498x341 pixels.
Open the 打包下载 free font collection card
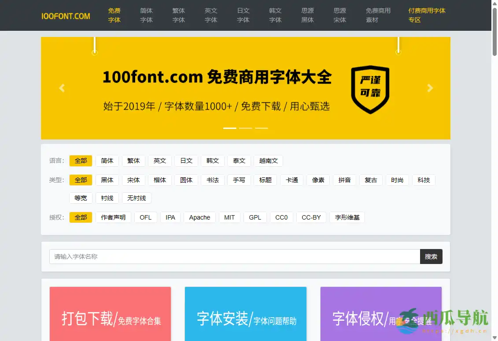click(110, 314)
